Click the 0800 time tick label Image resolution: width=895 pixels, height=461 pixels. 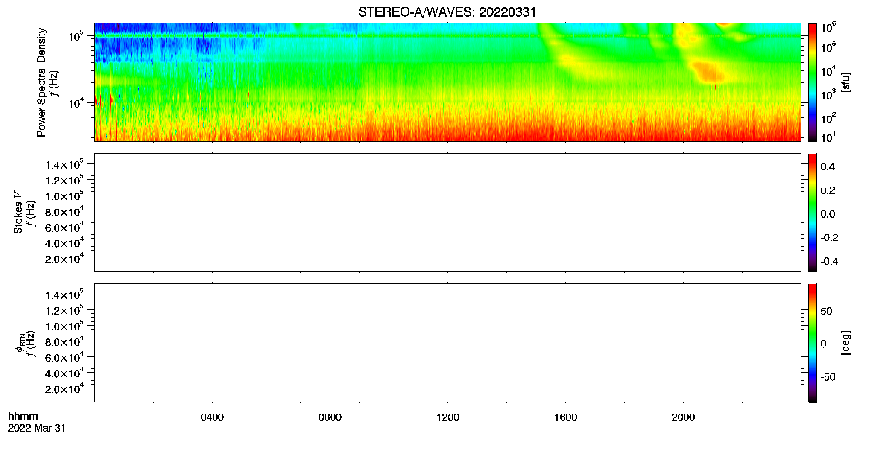pyautogui.click(x=330, y=417)
